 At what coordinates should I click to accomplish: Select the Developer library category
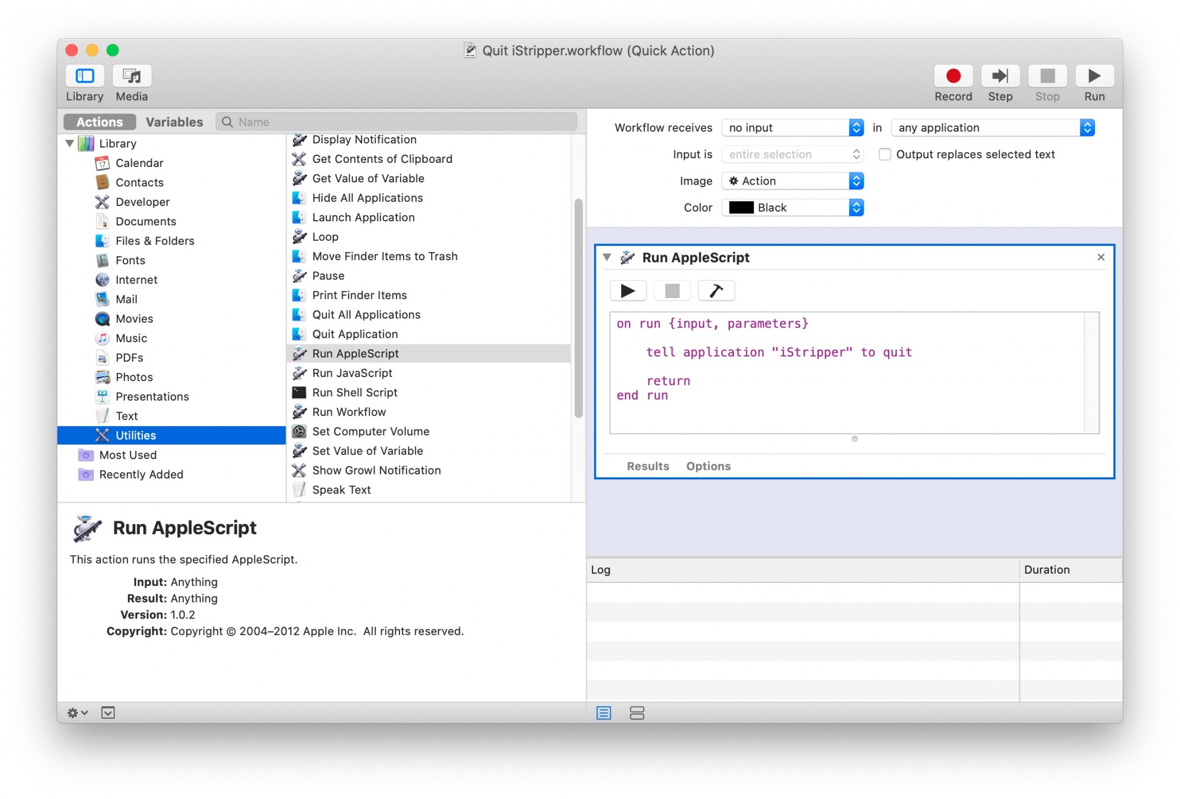[142, 202]
